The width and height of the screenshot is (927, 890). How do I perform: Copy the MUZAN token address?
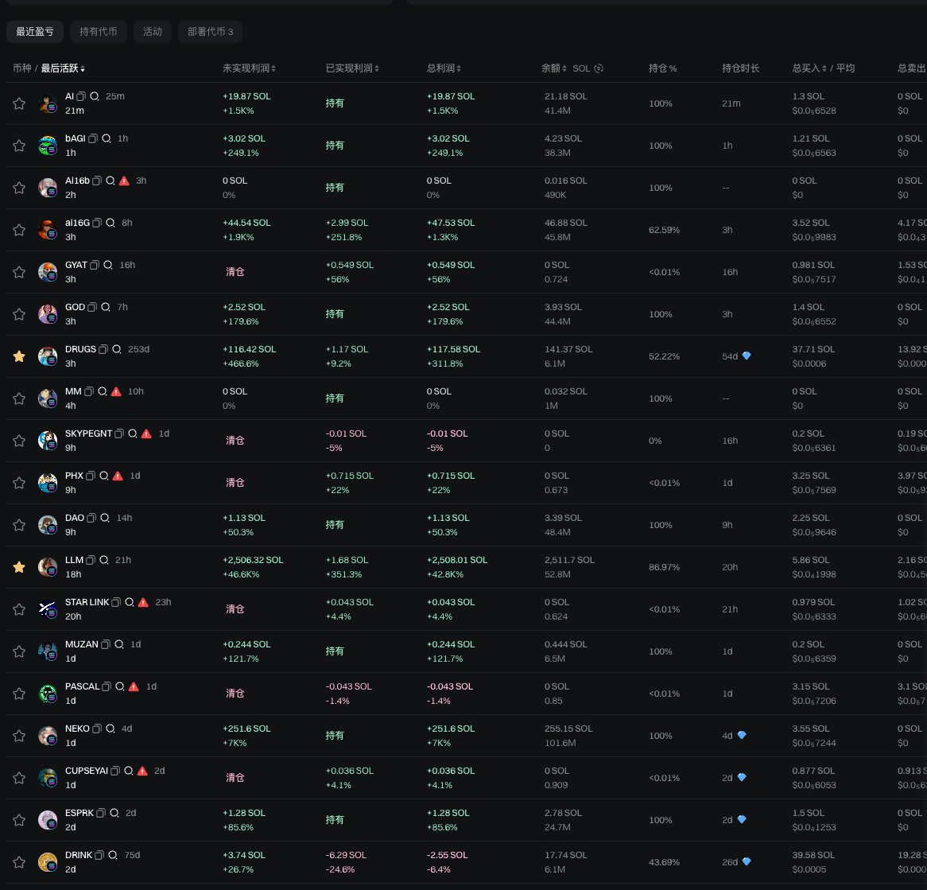(105, 644)
